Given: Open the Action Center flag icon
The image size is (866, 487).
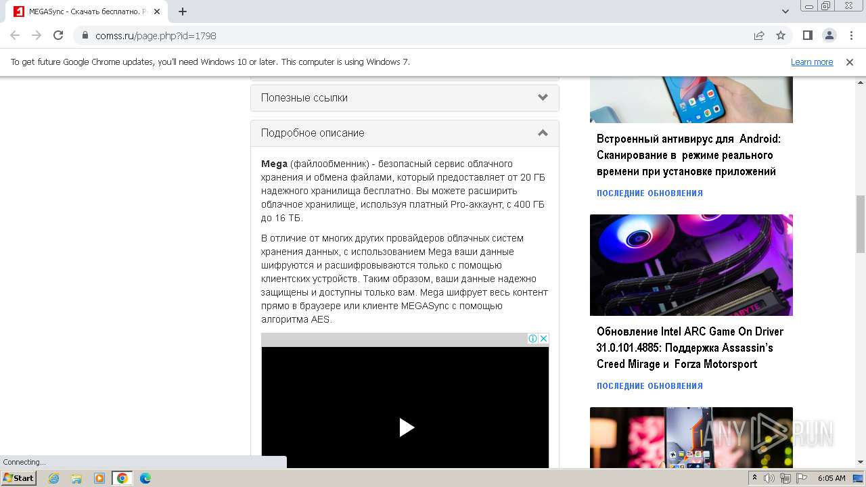Looking at the screenshot, I should [802, 478].
